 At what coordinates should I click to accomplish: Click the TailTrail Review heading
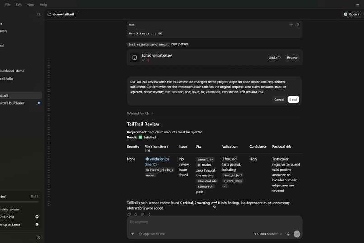point(143,124)
